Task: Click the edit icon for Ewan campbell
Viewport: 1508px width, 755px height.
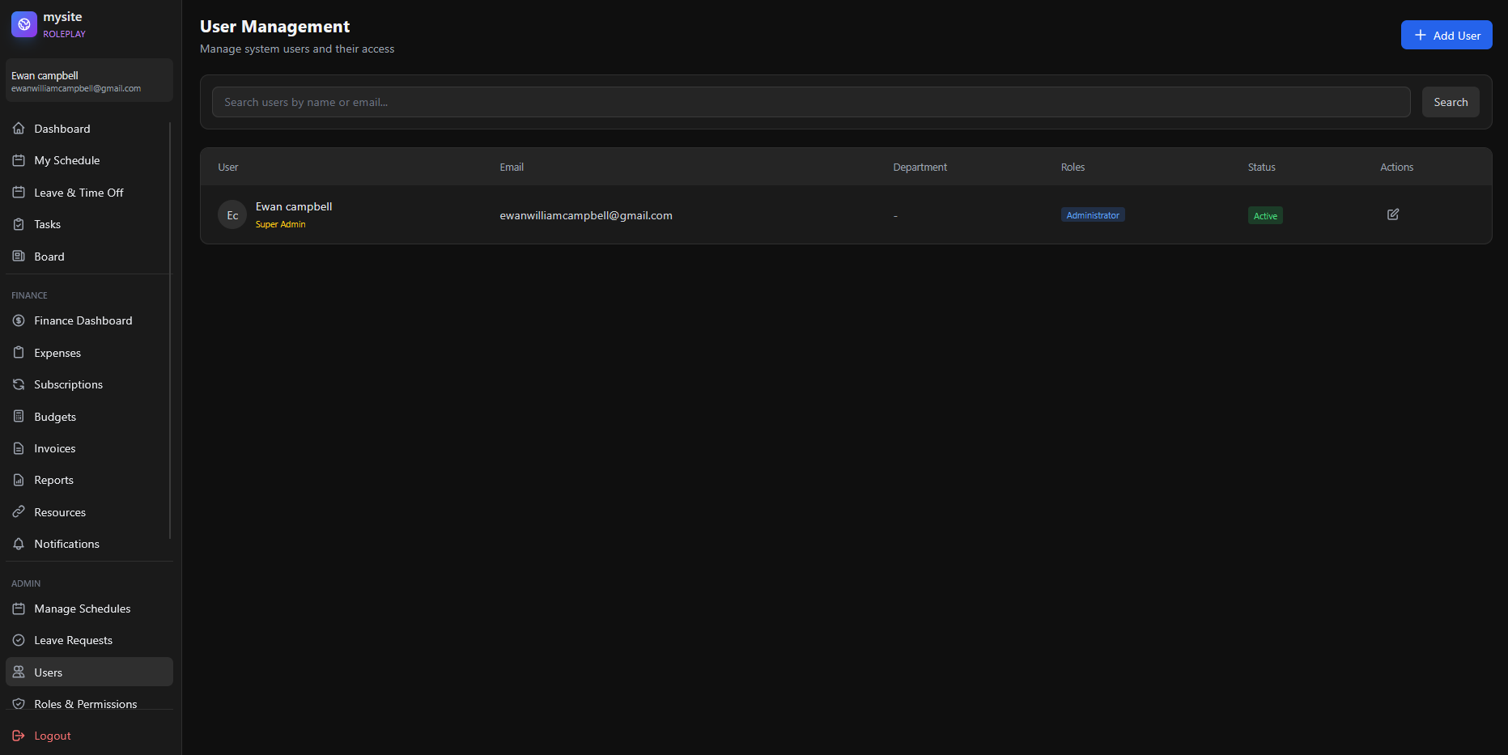Action: [1392, 214]
